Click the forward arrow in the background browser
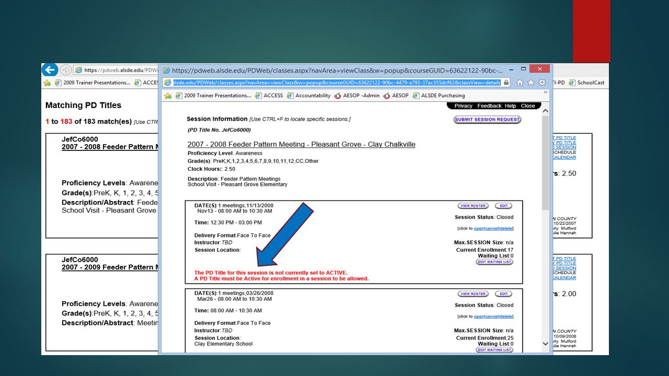Viewport: 669px width, 376px height. [x=66, y=70]
